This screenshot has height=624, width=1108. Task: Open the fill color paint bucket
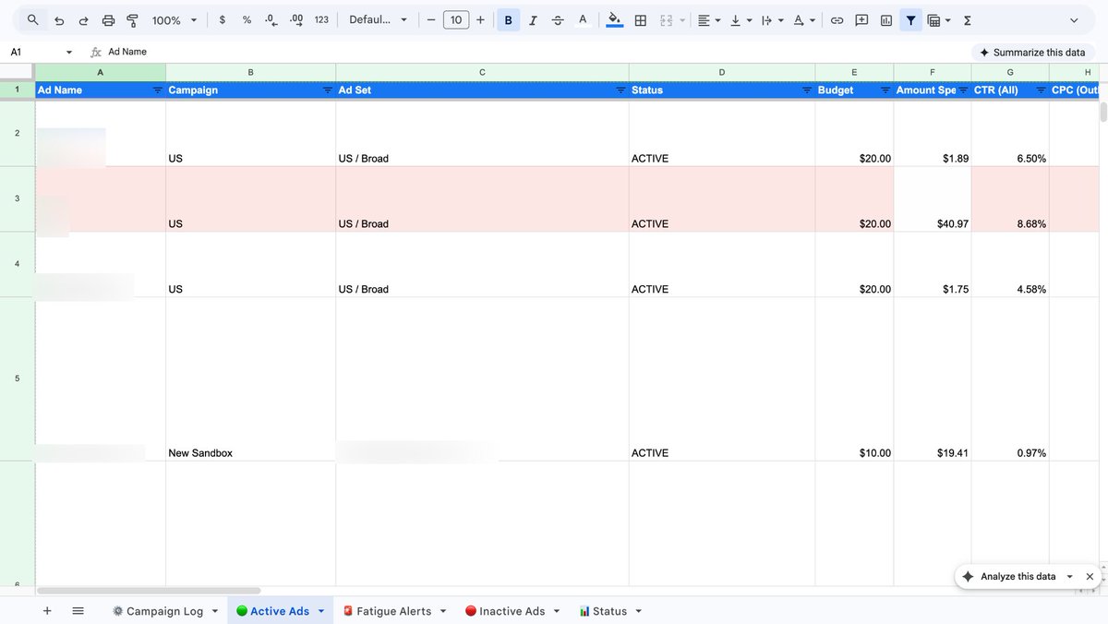click(615, 19)
